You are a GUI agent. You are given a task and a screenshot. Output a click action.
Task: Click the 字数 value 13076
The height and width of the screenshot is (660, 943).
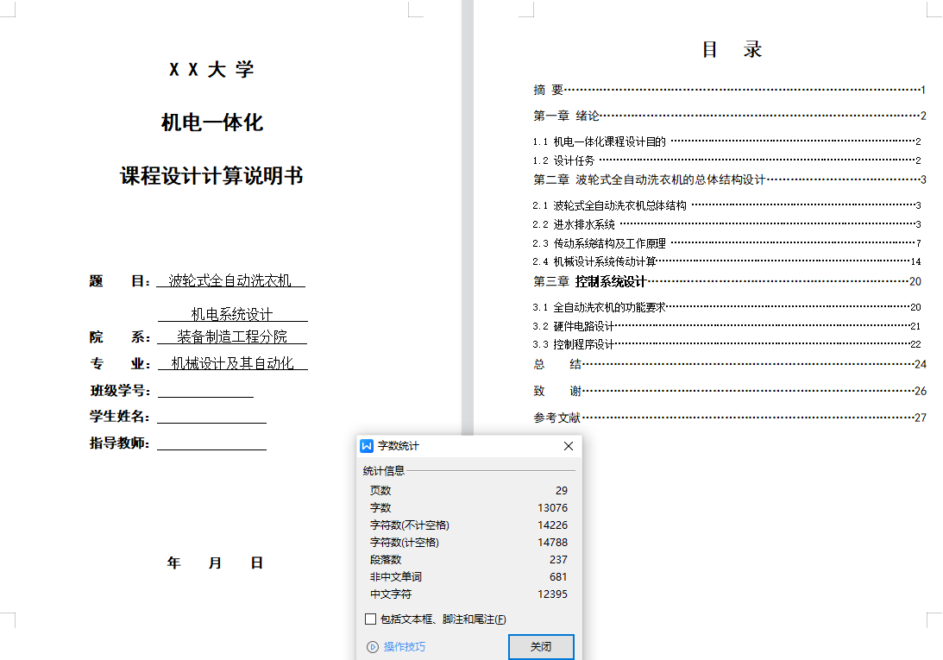(552, 508)
